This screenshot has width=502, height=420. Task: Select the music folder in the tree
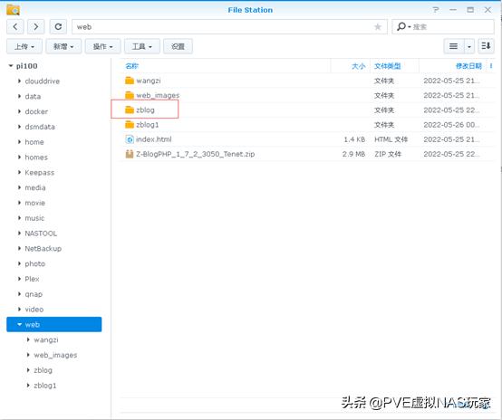[x=34, y=218]
